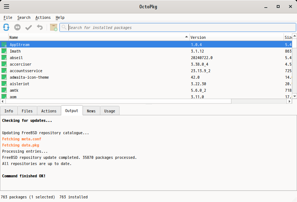This screenshot has width=297, height=202.
Task: Click the green package icon beside Imath
Action: pyautogui.click(x=4, y=51)
